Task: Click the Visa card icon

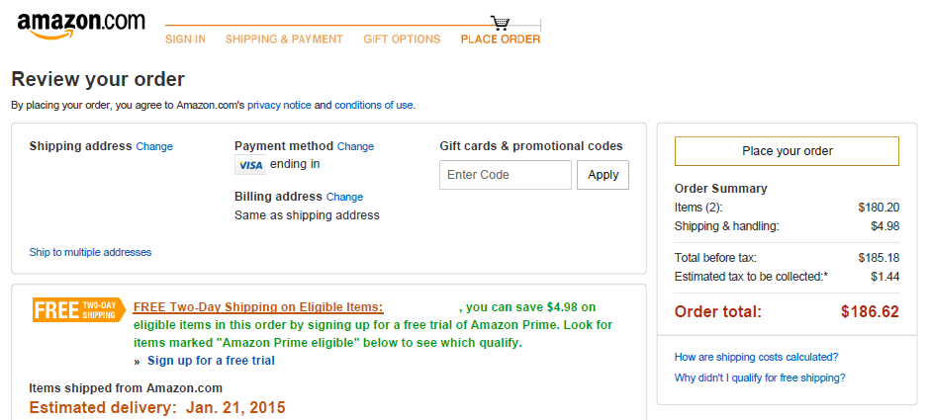Action: 250,165
